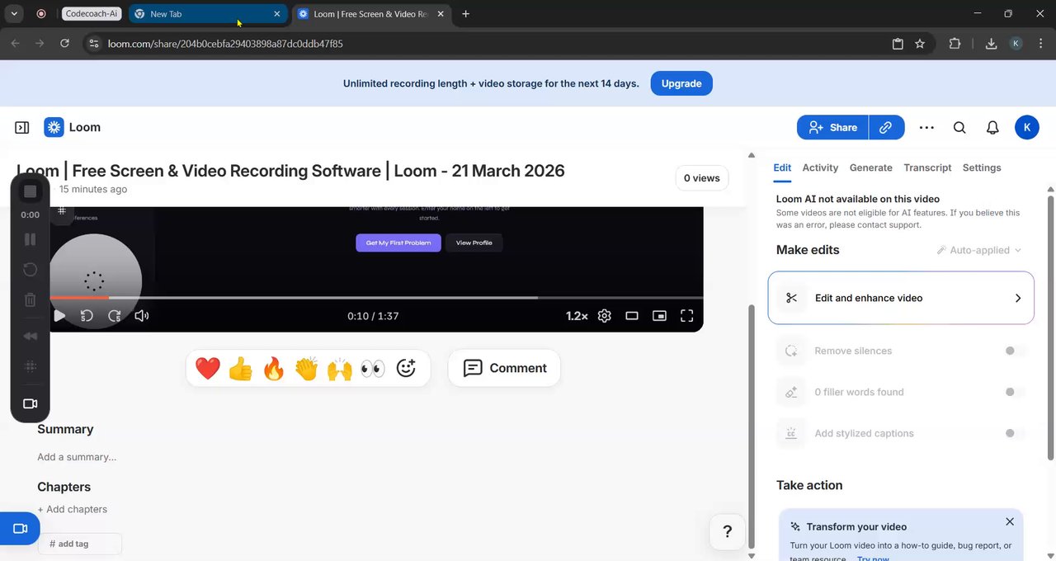Click the add tag field

coord(79,544)
